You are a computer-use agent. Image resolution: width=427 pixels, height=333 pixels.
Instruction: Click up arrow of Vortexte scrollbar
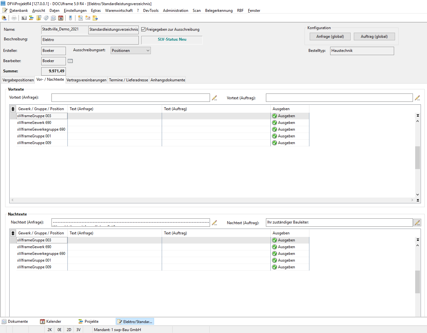tap(418, 121)
